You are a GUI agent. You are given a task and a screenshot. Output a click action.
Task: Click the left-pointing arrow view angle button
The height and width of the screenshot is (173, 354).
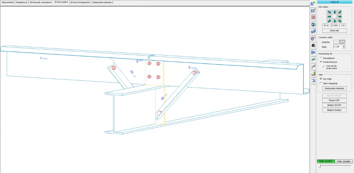340,16
